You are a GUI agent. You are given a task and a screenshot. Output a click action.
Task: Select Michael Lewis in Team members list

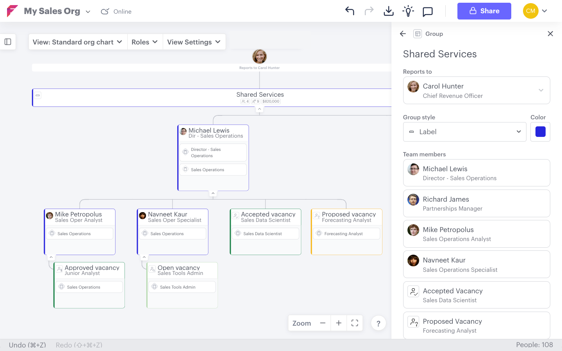tap(476, 173)
